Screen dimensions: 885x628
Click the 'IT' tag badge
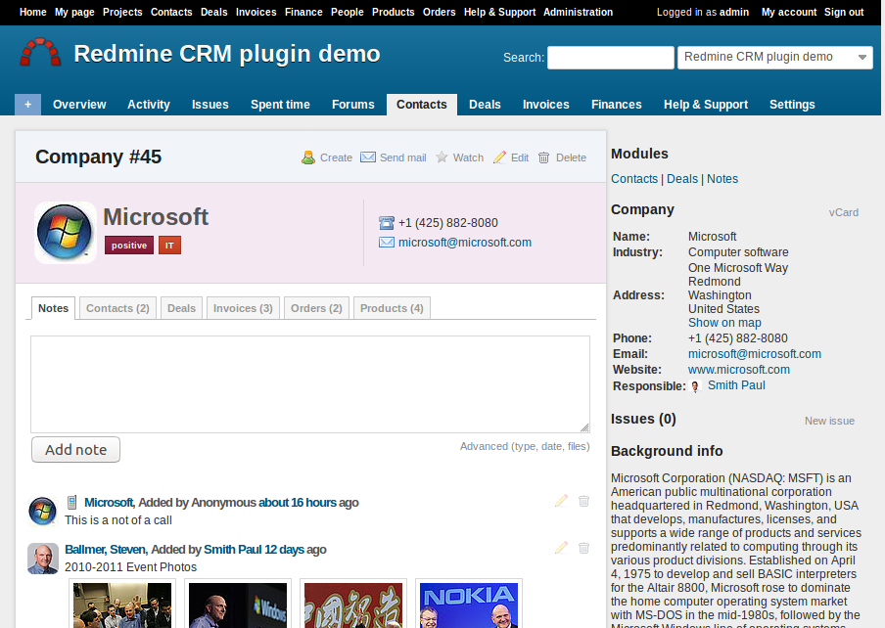coord(168,246)
